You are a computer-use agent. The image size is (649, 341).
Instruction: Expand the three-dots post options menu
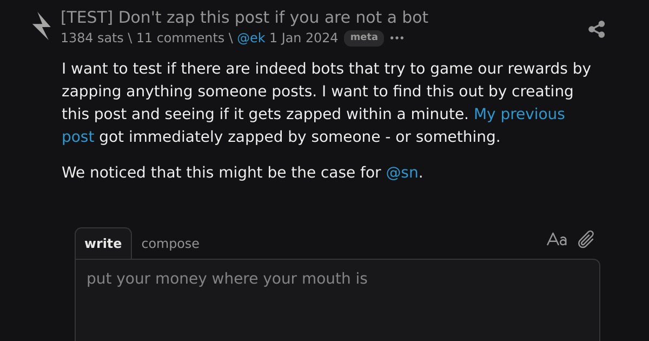pos(397,38)
